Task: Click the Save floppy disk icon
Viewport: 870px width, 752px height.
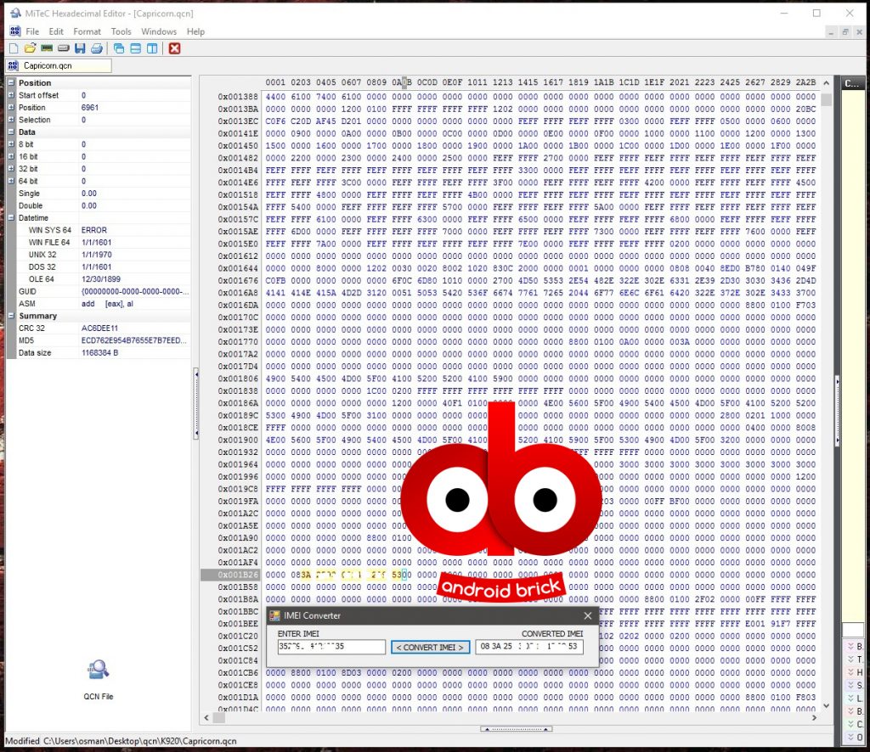Action: coord(80,48)
